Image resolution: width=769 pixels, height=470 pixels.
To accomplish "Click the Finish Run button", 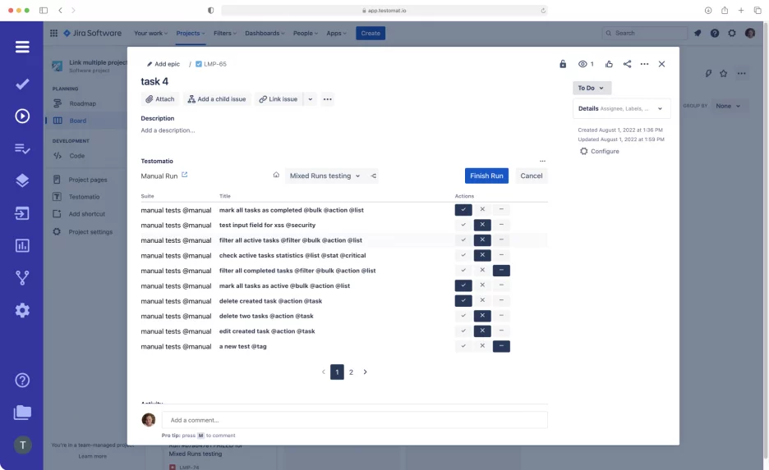I will coord(486,176).
